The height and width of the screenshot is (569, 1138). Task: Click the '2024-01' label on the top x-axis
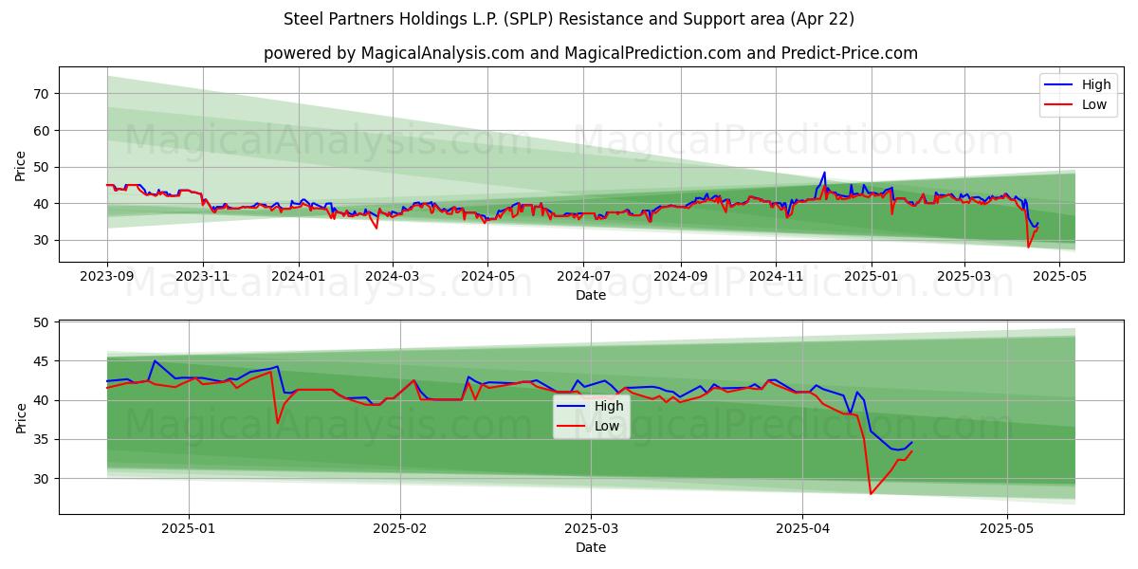298,277
